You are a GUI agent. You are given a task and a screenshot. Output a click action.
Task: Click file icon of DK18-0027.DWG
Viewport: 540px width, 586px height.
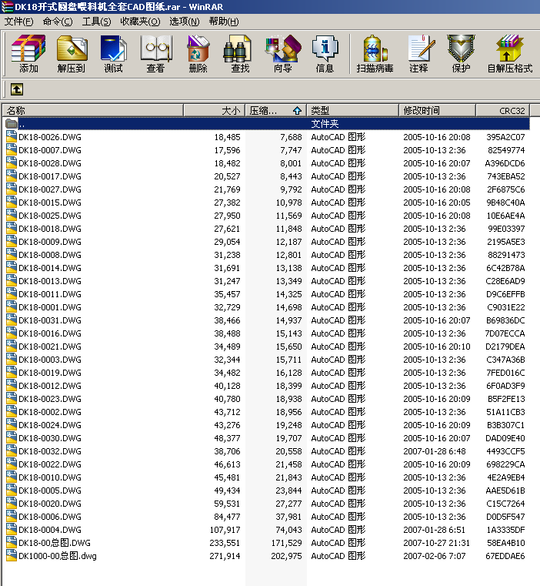tap(12, 189)
